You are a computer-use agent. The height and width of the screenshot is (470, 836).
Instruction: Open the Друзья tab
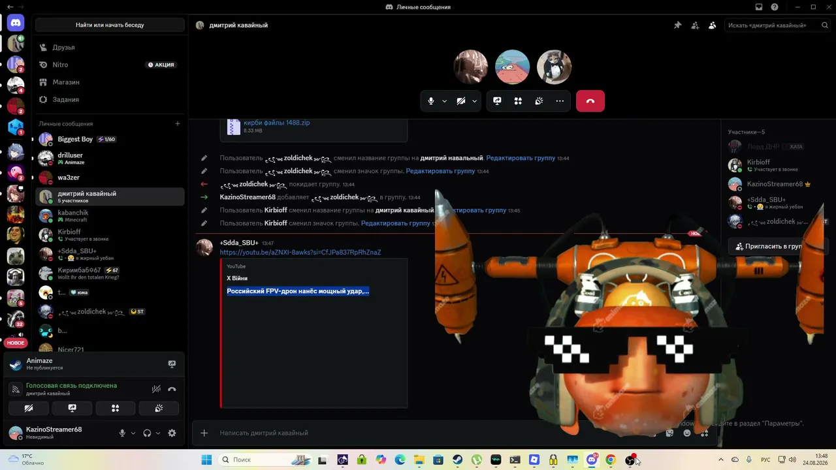110,48
